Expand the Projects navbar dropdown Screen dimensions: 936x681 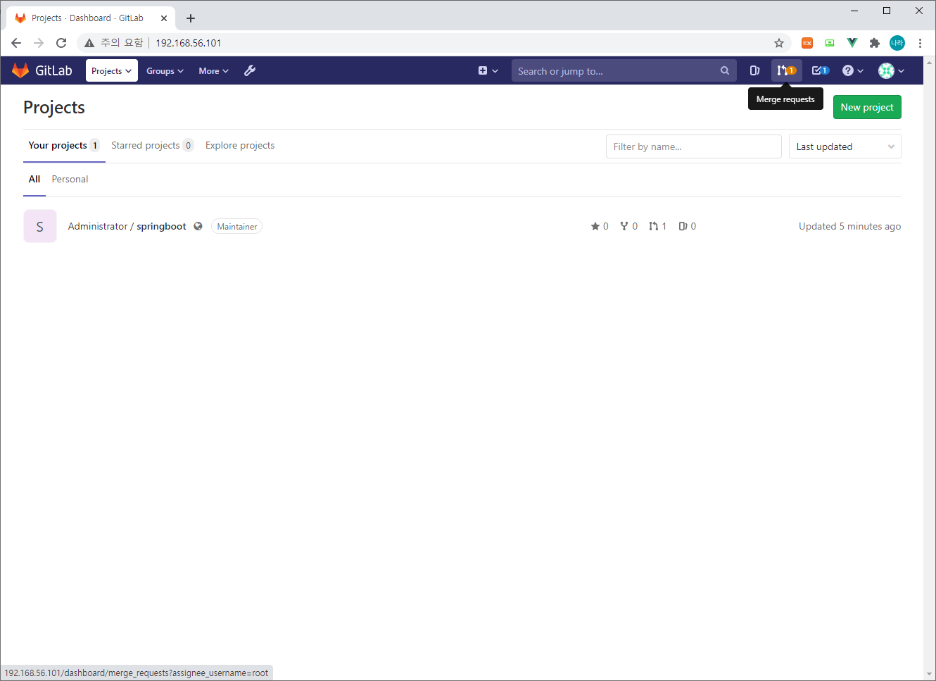tap(112, 70)
